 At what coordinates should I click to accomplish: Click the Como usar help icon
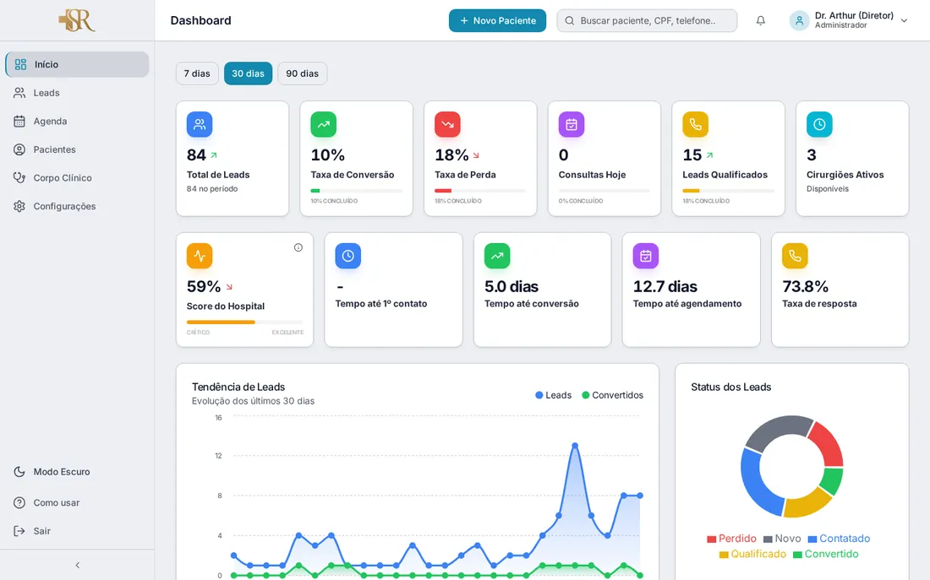[x=19, y=502]
